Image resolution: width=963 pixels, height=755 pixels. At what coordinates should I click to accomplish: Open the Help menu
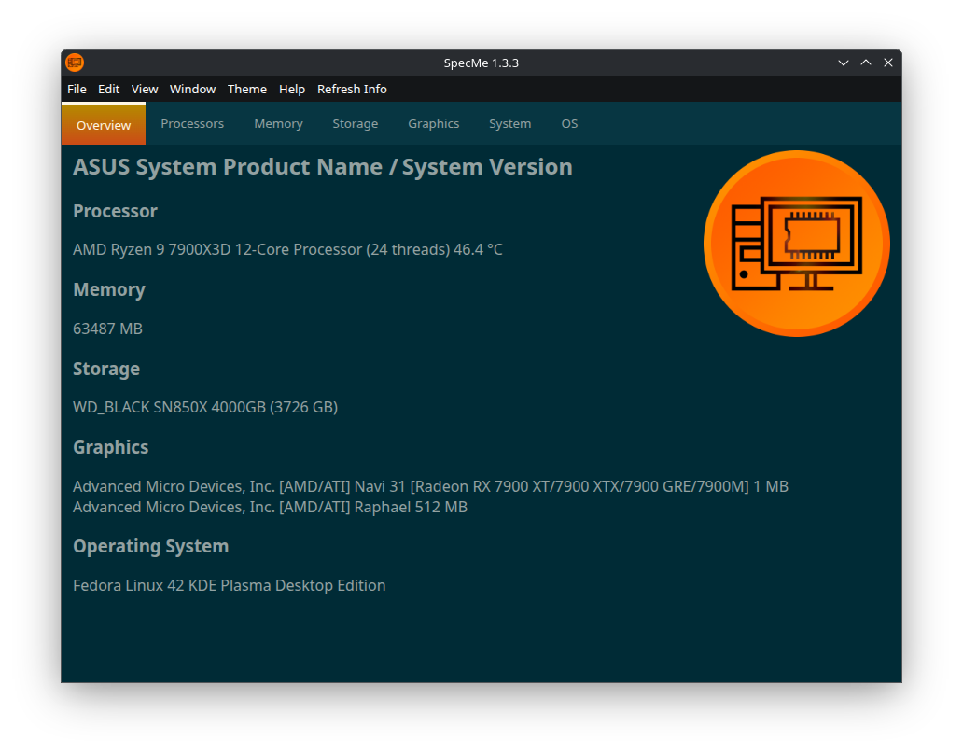click(292, 89)
